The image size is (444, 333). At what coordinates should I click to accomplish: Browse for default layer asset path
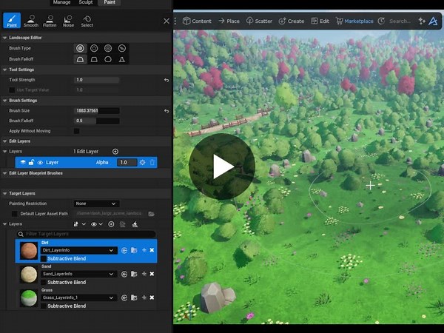151,214
